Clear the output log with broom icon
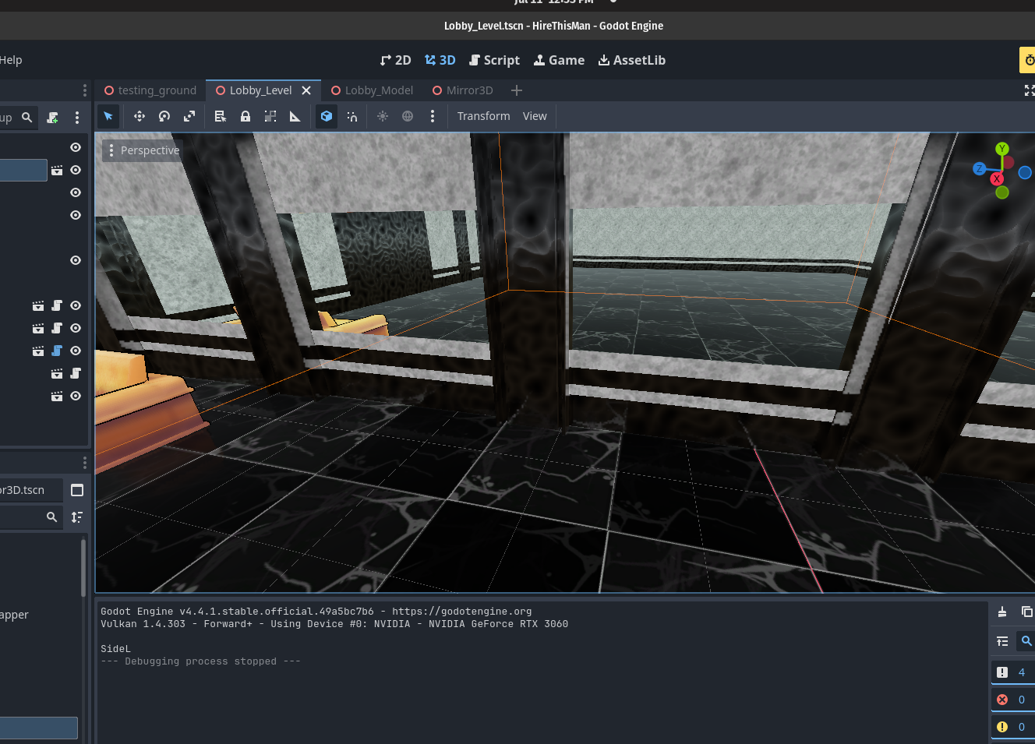The height and width of the screenshot is (744, 1035). pyautogui.click(x=1002, y=612)
